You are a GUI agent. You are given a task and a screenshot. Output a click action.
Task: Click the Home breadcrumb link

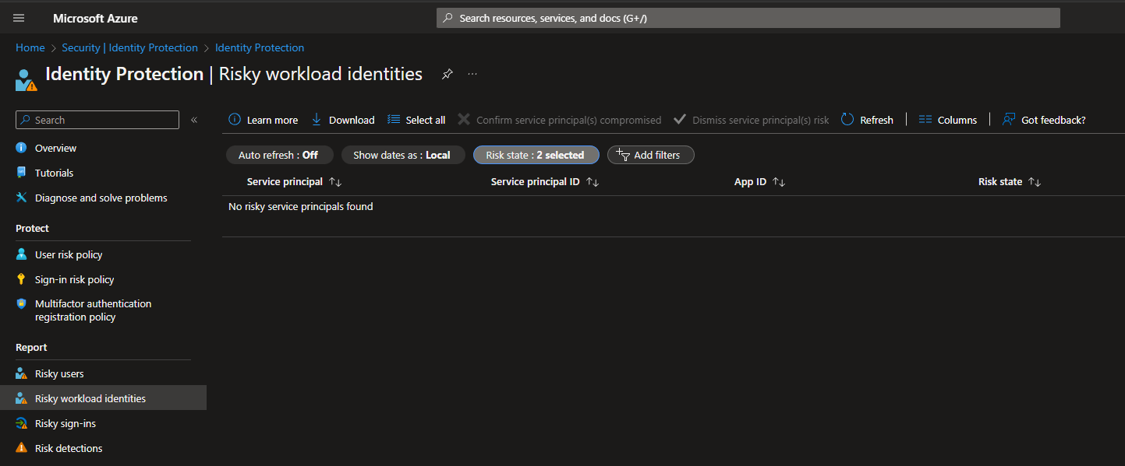click(30, 47)
